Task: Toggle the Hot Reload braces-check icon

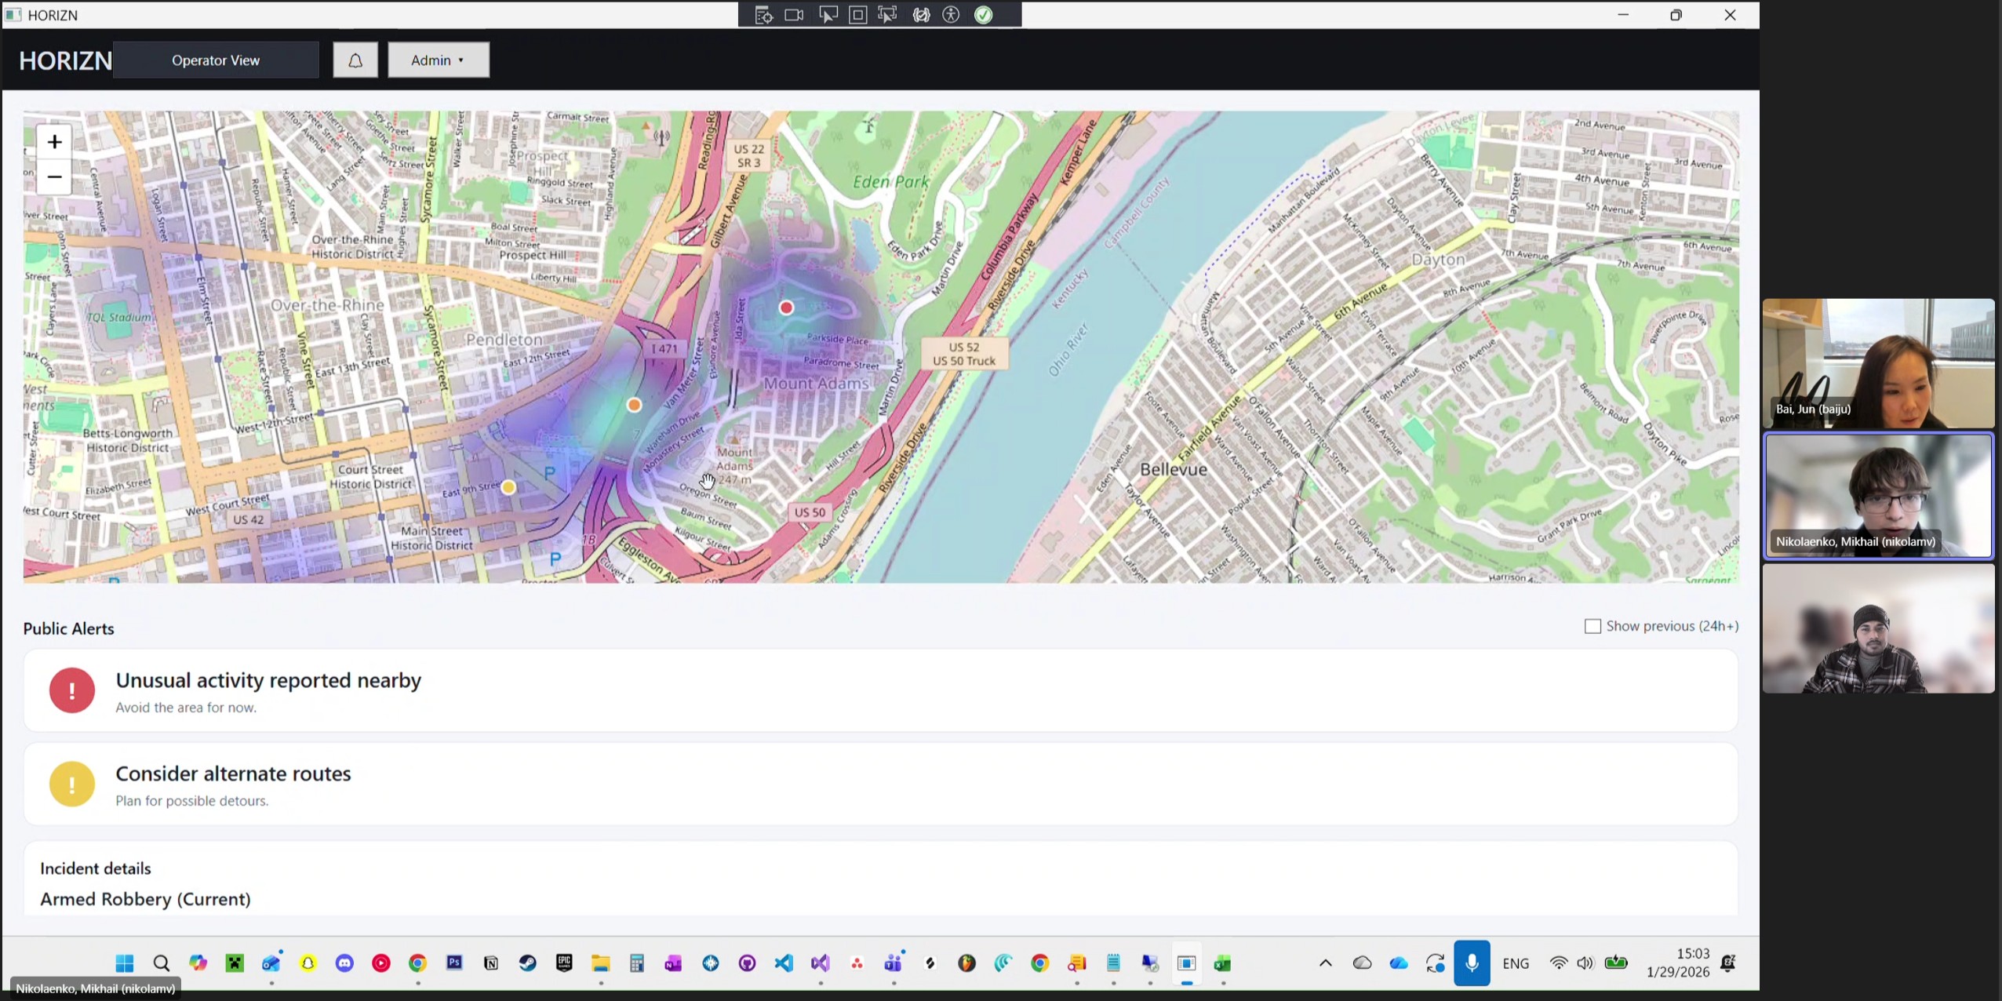Action: (x=921, y=15)
